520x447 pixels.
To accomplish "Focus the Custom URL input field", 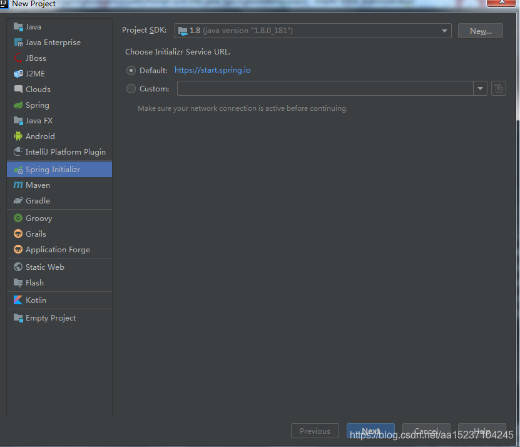I will pyautogui.click(x=325, y=88).
